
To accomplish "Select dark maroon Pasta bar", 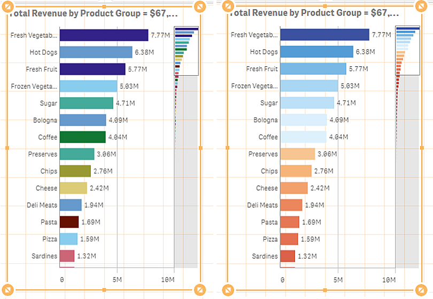I will [x=69, y=222].
